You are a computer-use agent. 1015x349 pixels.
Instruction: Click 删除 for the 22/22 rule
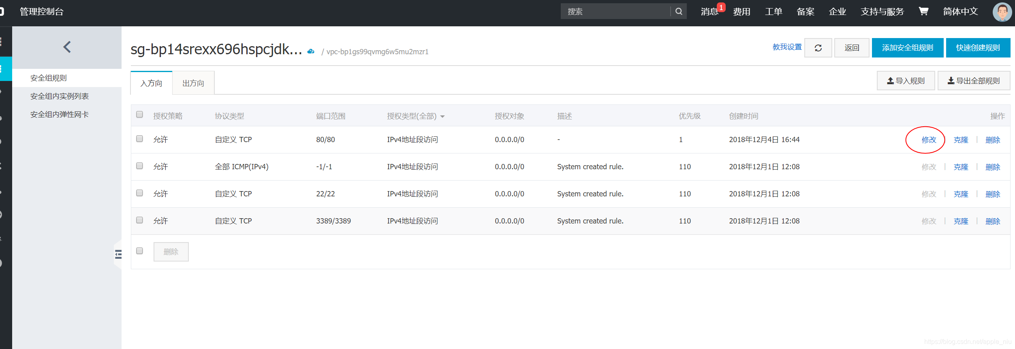(x=993, y=194)
